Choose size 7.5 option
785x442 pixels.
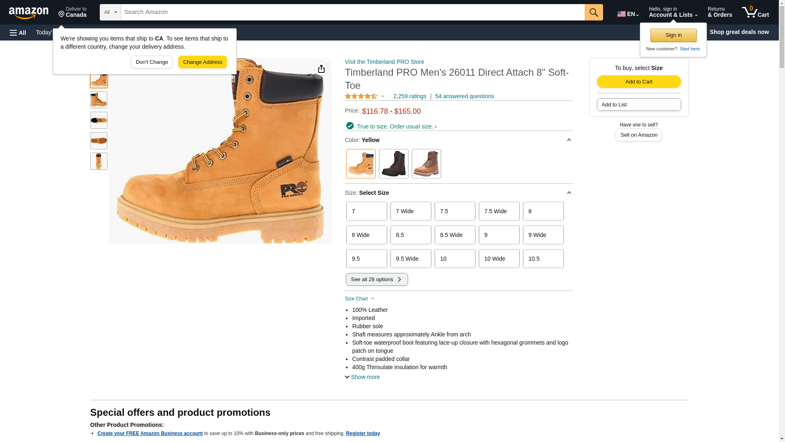[455, 211]
